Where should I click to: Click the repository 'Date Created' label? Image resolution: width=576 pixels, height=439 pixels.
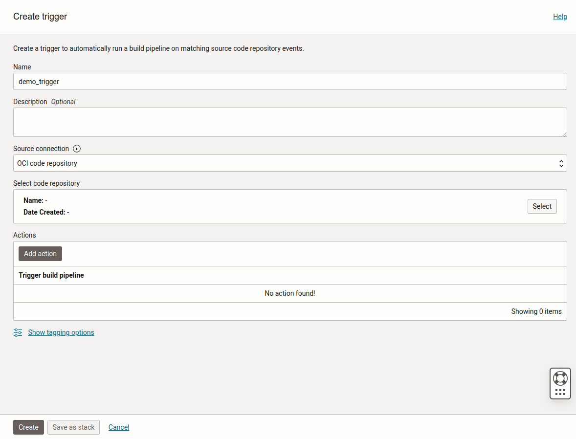coord(44,212)
